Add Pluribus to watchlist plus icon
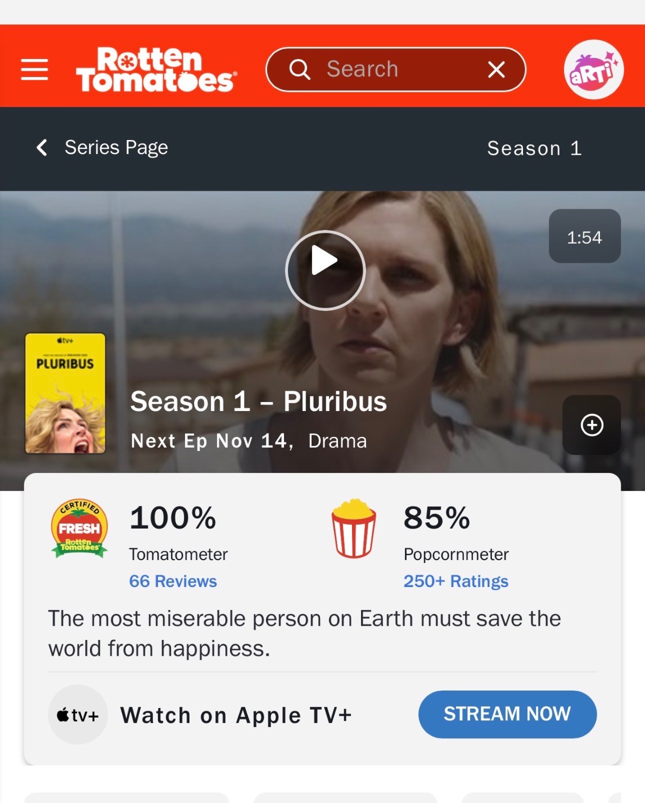This screenshot has height=803, width=645. click(592, 425)
